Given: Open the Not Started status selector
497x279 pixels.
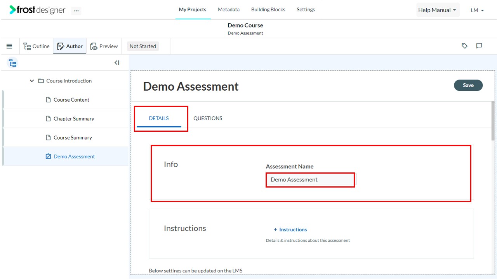Looking at the screenshot, I should (x=143, y=46).
